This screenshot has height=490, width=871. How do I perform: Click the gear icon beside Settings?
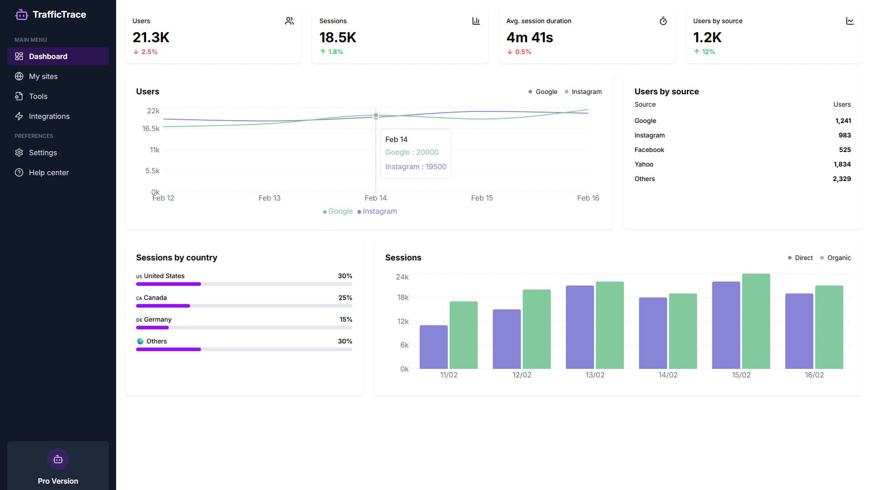(x=19, y=152)
